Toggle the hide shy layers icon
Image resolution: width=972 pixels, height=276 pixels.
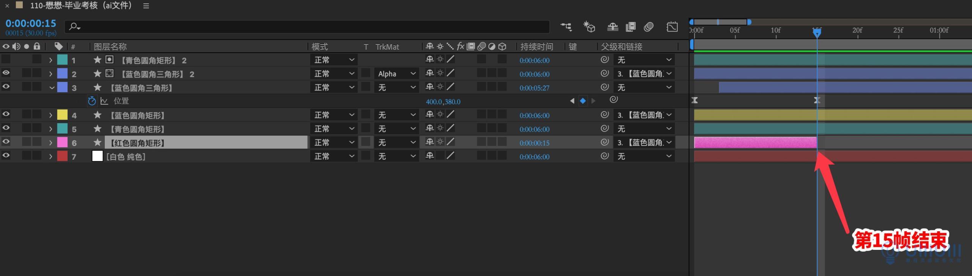tap(612, 27)
